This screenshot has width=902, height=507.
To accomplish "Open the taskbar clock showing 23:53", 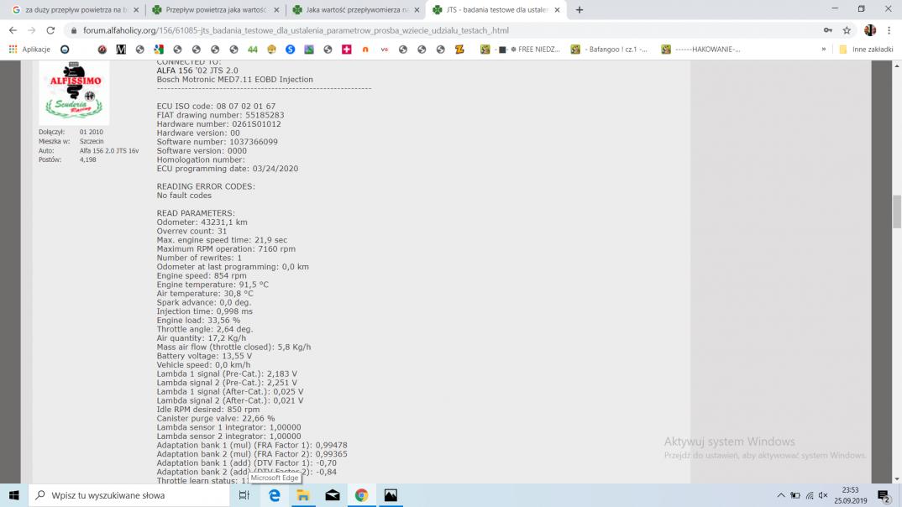I will click(x=850, y=495).
